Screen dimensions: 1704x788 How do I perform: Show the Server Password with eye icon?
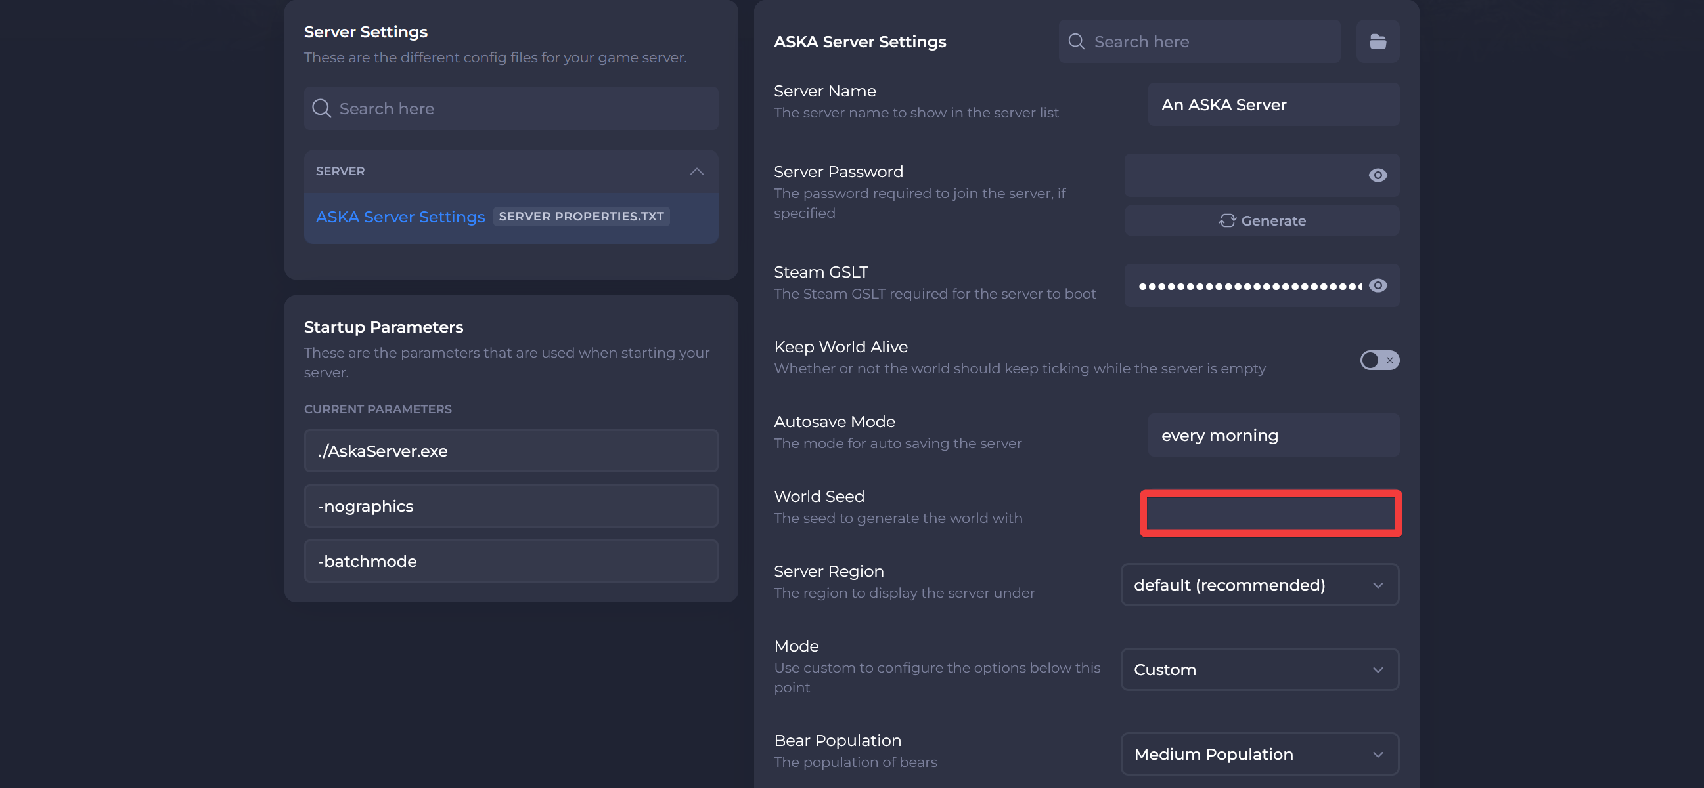1378,175
